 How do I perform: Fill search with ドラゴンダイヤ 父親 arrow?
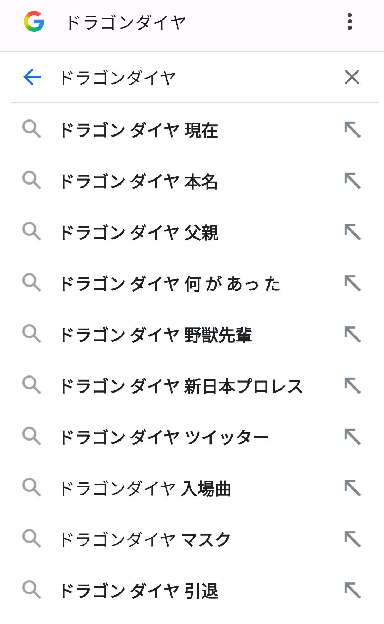(352, 232)
